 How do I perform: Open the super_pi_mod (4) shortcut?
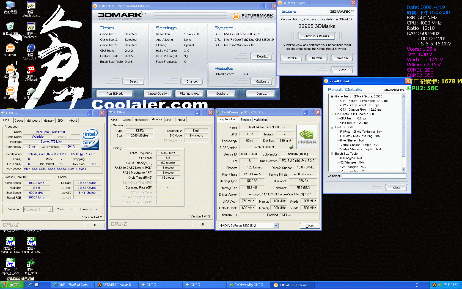[10, 266]
